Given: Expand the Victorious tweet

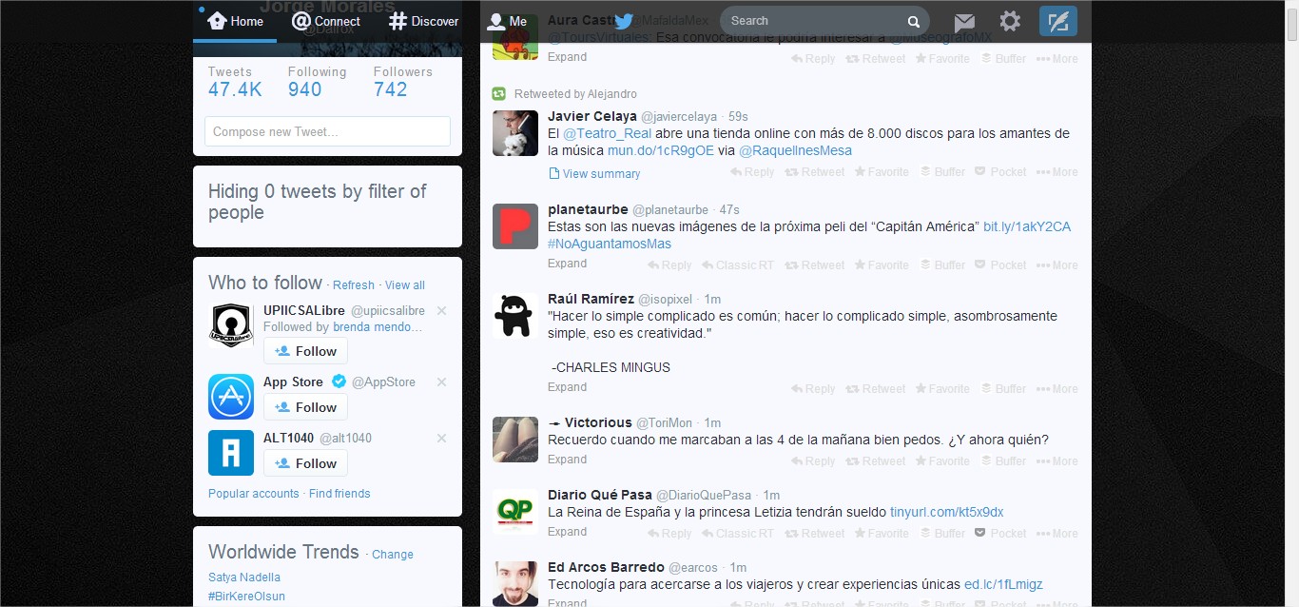Looking at the screenshot, I should (567, 460).
